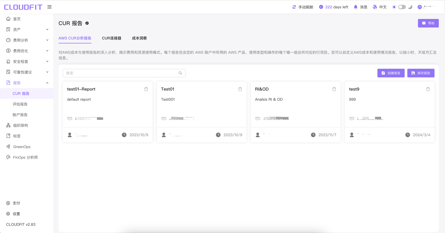This screenshot has height=233, width=445.
Task: Click the GreenOps icon
Action: [x=8, y=146]
